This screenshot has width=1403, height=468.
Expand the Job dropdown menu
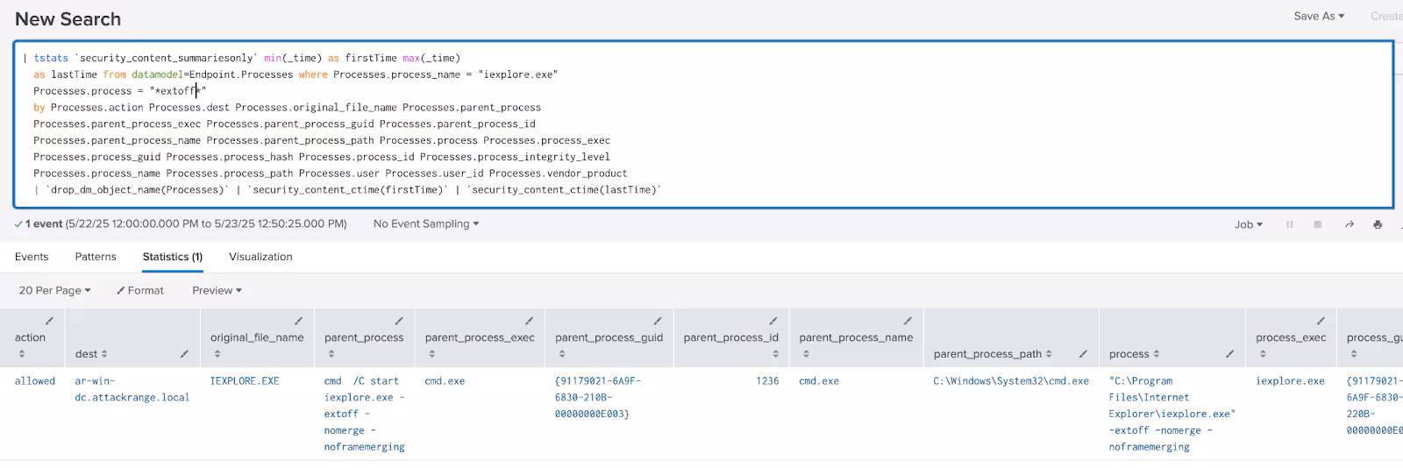(1249, 224)
